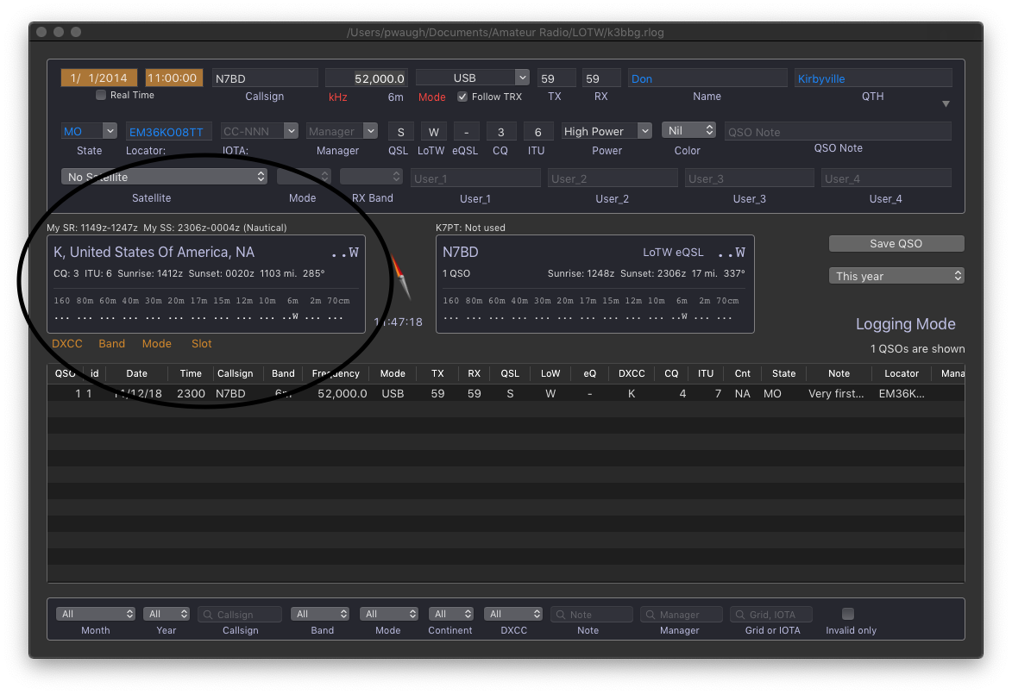Open the This year period popup
Image resolution: width=1012 pixels, height=694 pixels.
coord(896,276)
